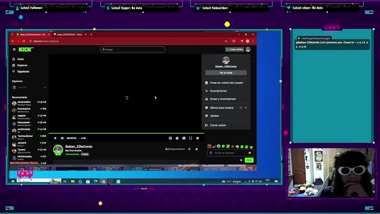The image size is (380, 214).
Task: Focus the Buscar search field
Action: (x=133, y=50)
